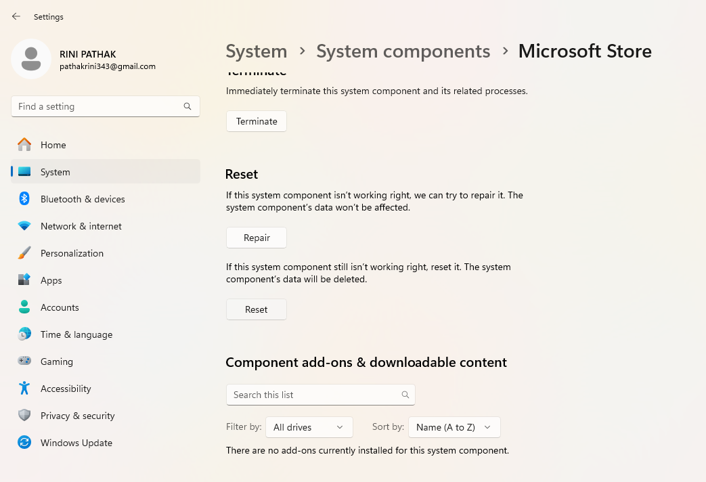This screenshot has height=482, width=706.
Task: Select the Gaming controller icon
Action: pos(24,361)
